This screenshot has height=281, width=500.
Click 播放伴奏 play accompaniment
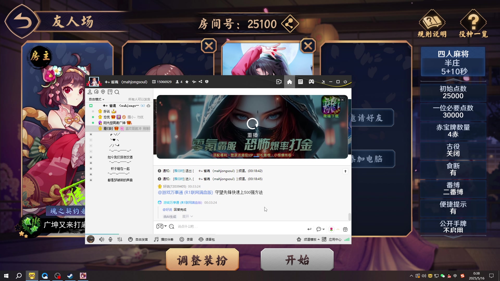tap(164, 239)
